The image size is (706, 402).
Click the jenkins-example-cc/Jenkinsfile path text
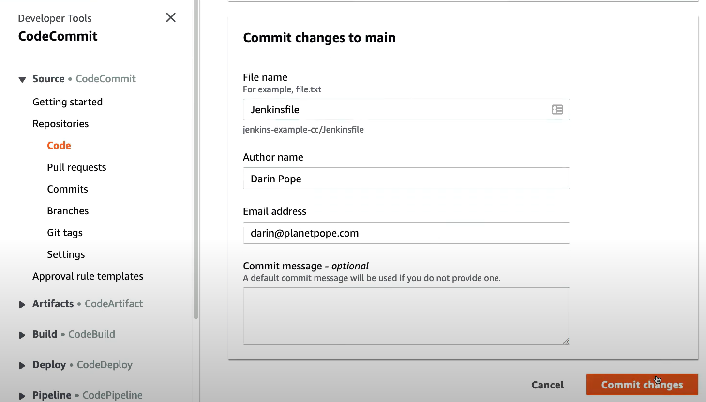303,130
